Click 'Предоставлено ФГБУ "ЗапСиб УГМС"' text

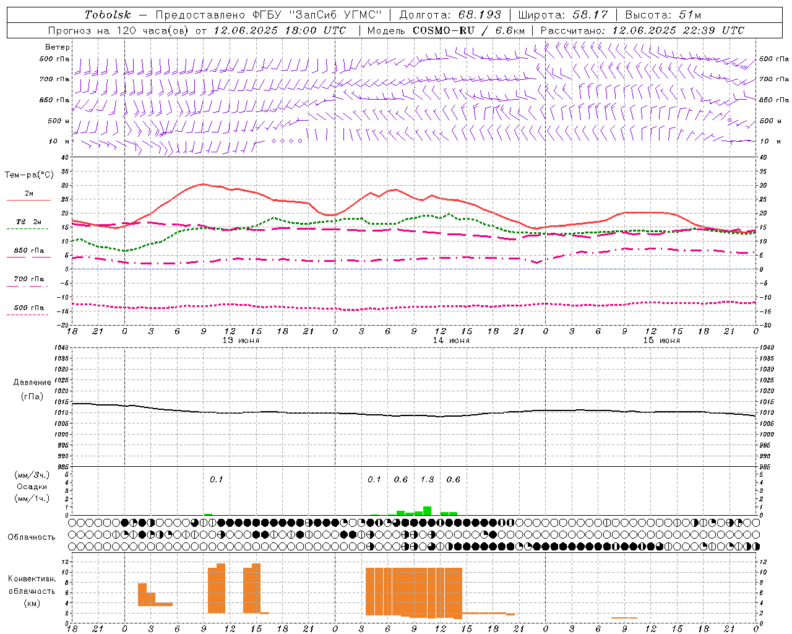pos(269,15)
